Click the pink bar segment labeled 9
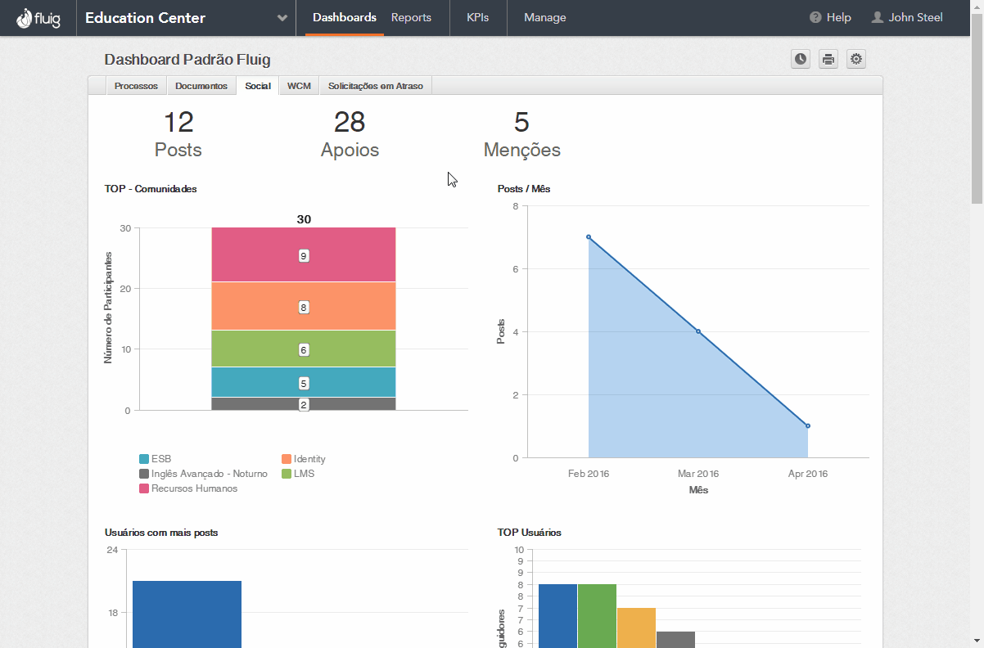The image size is (984, 648). point(304,254)
